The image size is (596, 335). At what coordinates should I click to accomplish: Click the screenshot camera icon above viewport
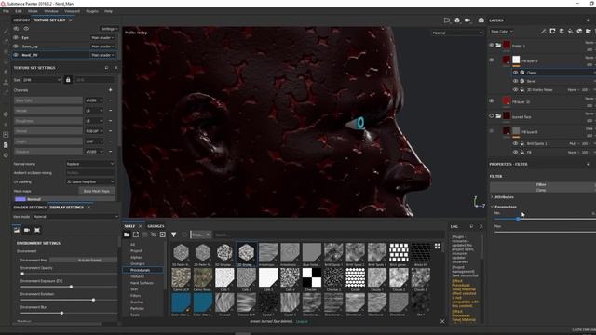coord(481,20)
